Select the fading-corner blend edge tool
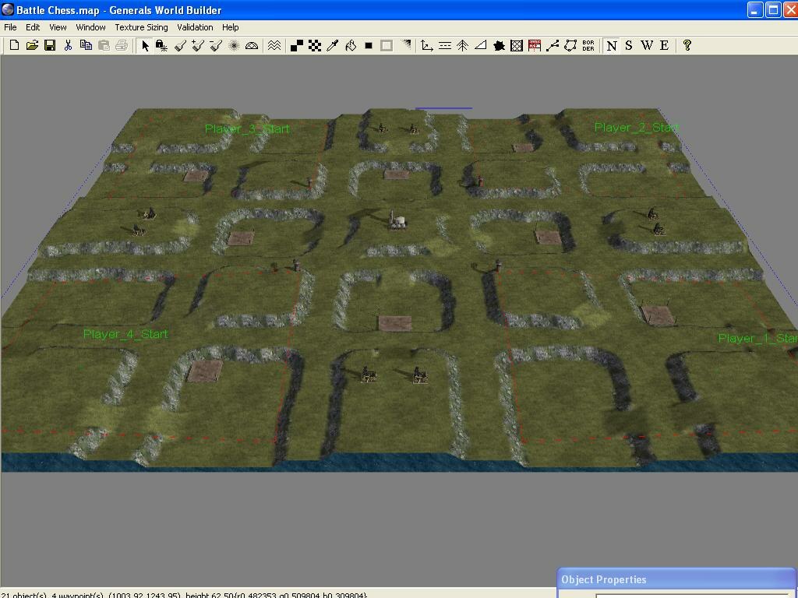 (405, 46)
